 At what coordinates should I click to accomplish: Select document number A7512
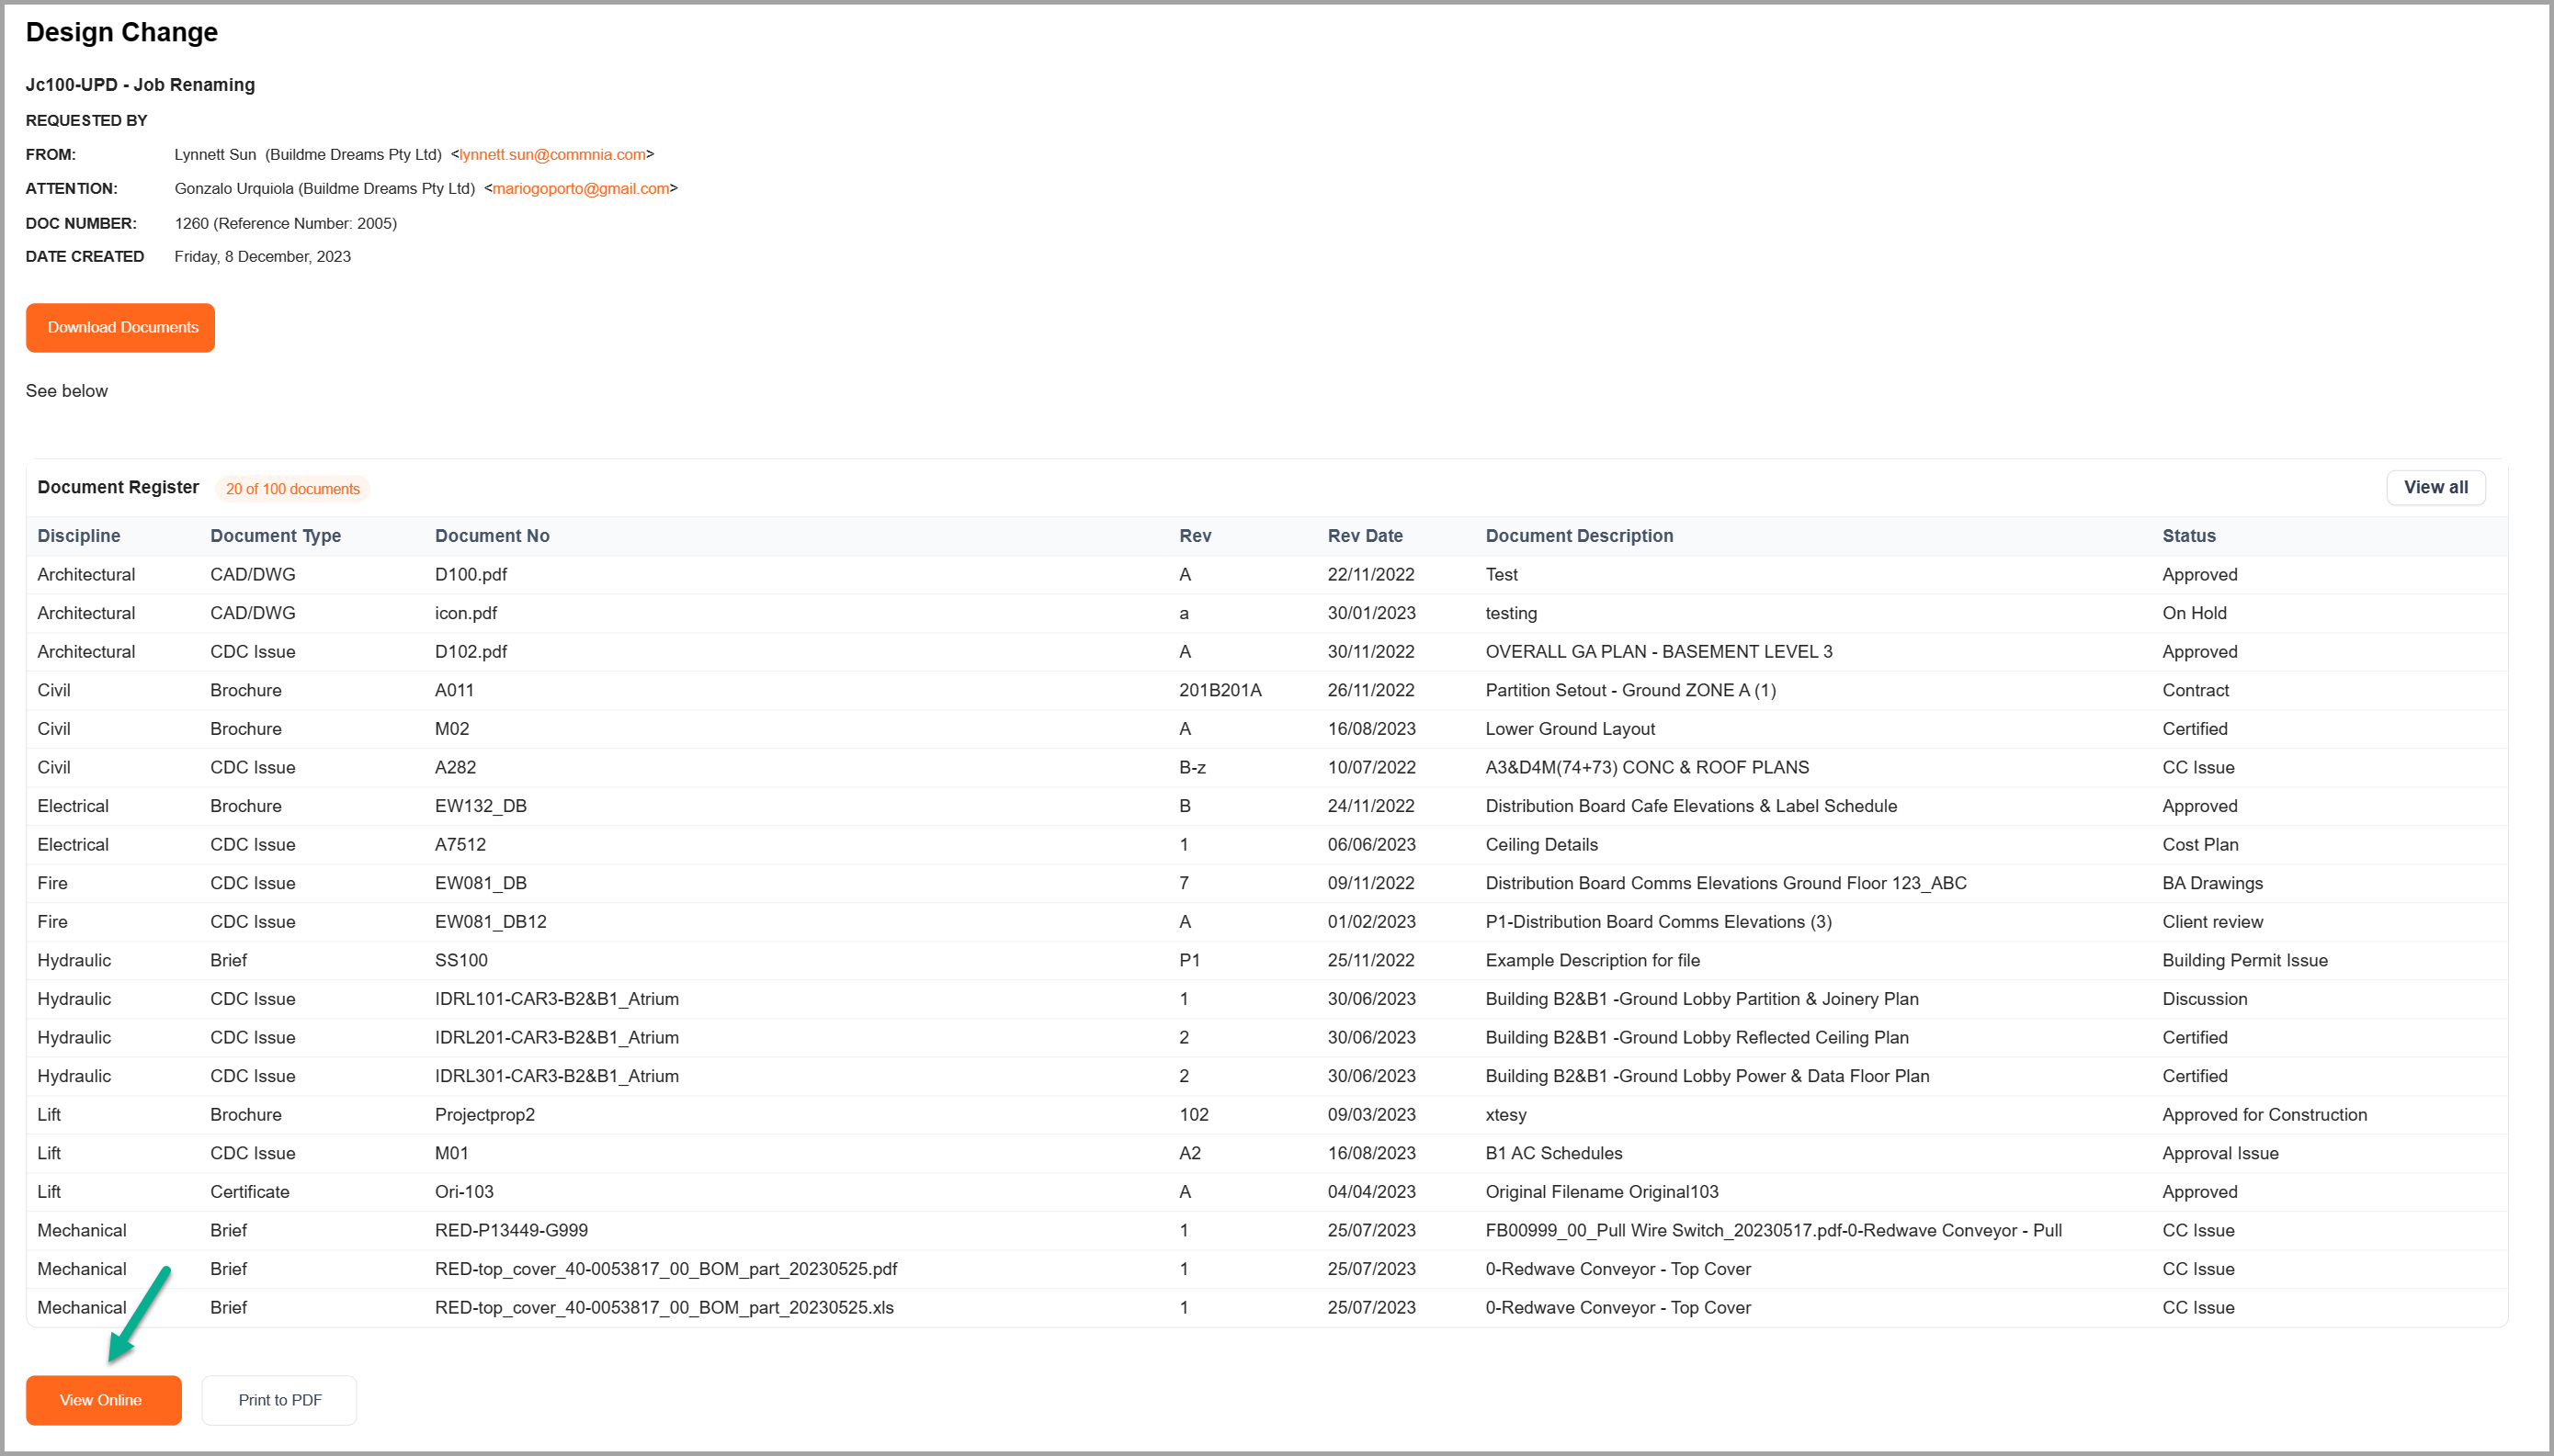coord(460,844)
